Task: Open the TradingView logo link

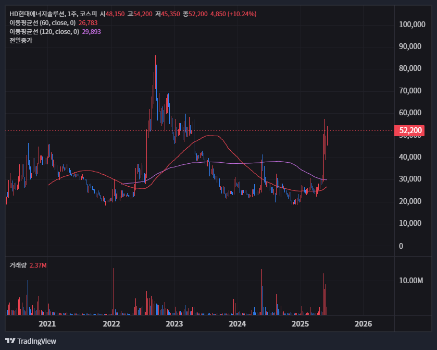Action: click(x=31, y=341)
